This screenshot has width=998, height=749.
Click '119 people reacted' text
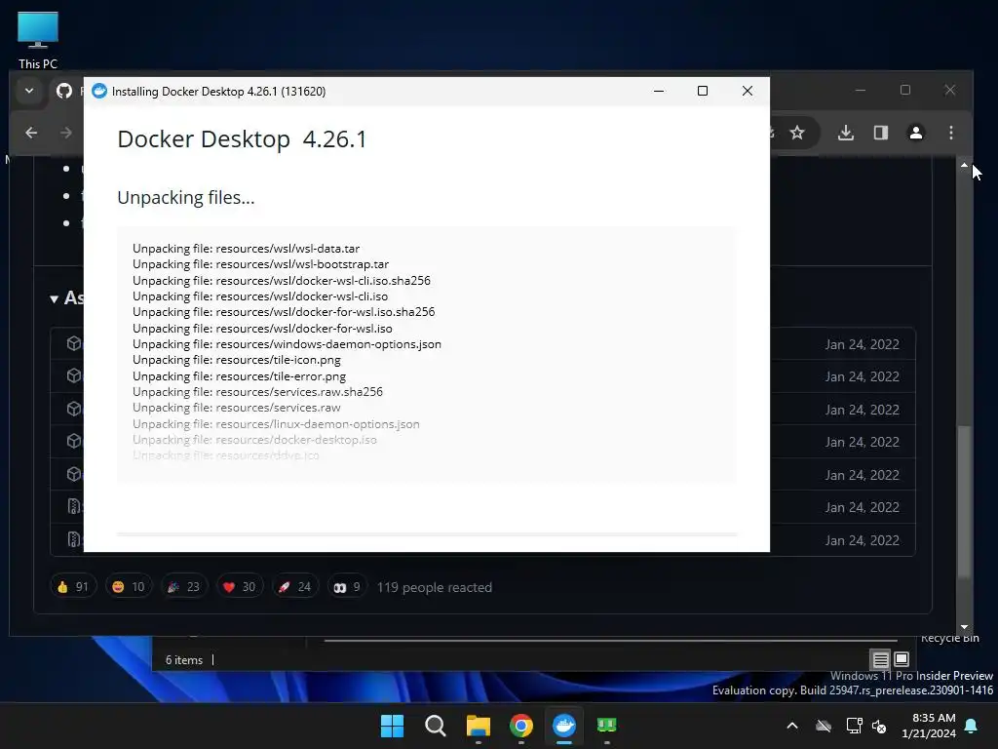pos(434,587)
